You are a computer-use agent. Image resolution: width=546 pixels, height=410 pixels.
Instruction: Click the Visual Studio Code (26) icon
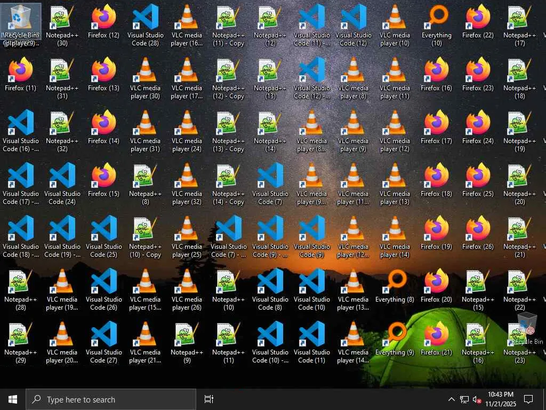103,290
